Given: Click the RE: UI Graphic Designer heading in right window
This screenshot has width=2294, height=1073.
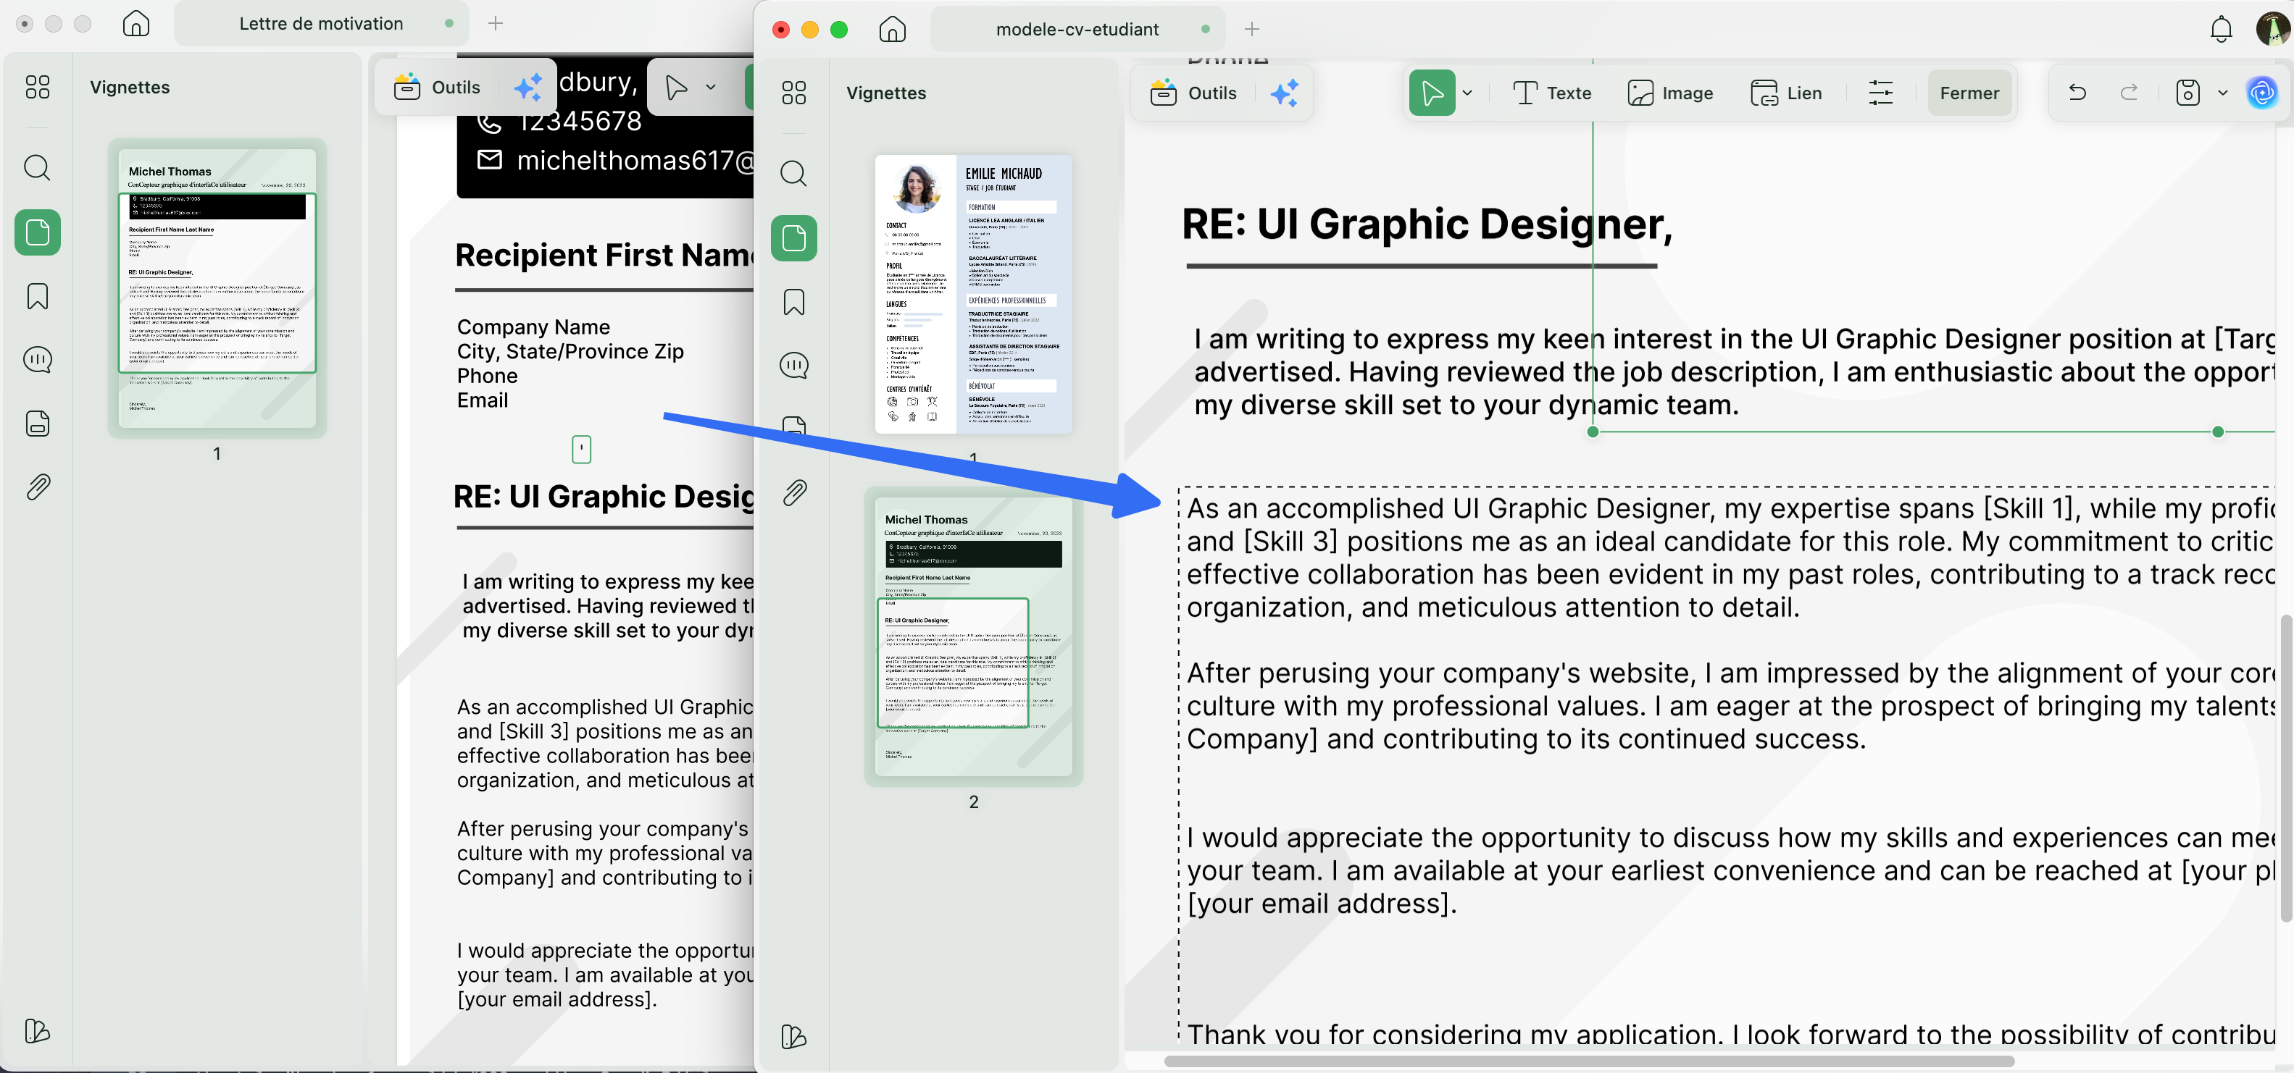Looking at the screenshot, I should [x=1427, y=224].
